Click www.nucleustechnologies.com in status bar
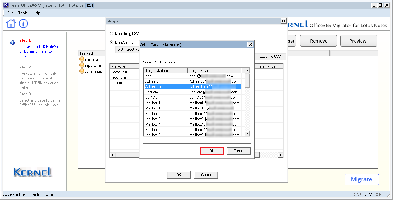 [x=29, y=195]
